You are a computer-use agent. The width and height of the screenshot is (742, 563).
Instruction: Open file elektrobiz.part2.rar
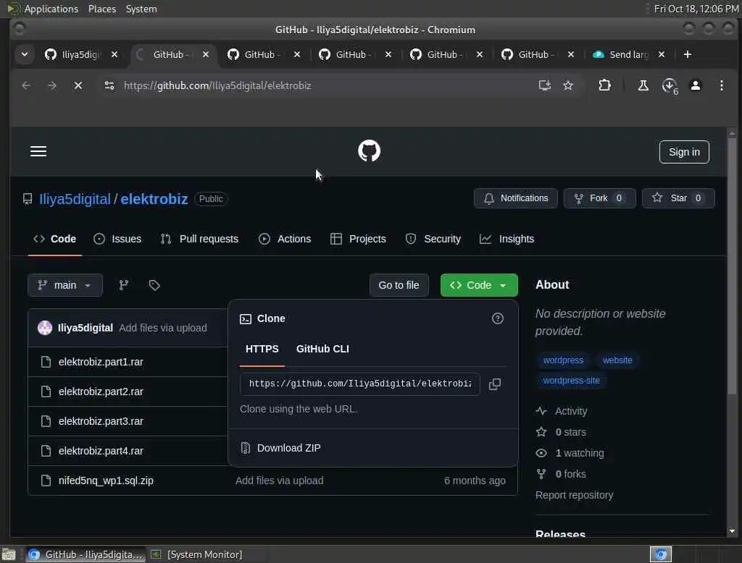click(x=101, y=391)
